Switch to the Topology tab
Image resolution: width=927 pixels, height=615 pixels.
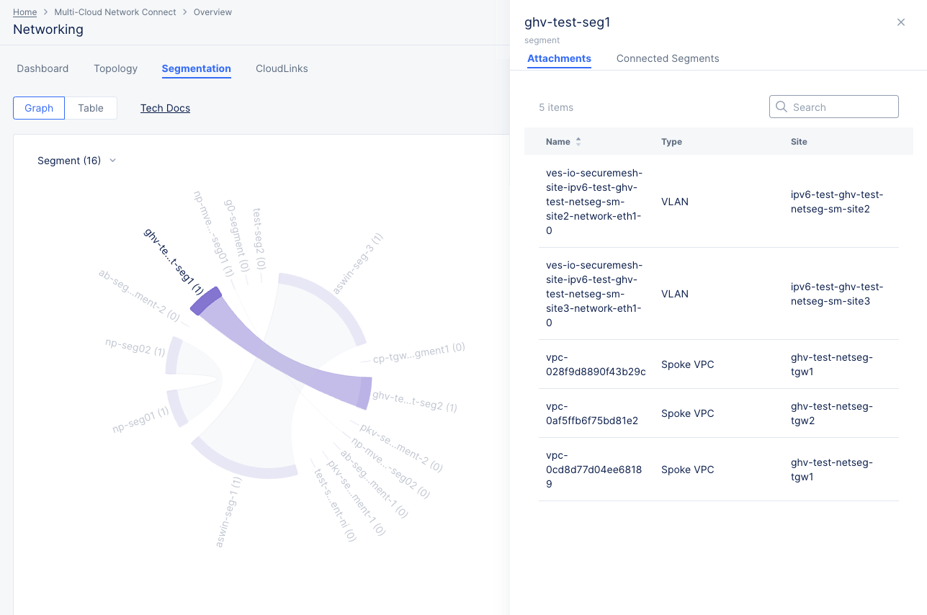tap(115, 68)
